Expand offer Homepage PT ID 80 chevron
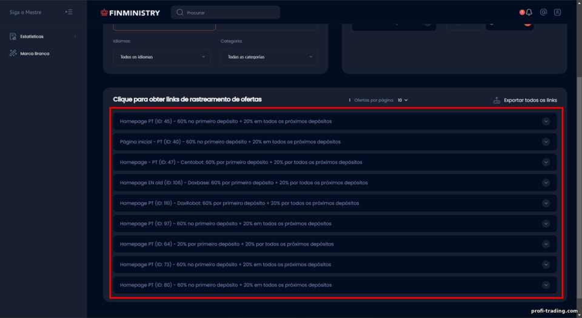Image resolution: width=582 pixels, height=318 pixels. pos(546,285)
